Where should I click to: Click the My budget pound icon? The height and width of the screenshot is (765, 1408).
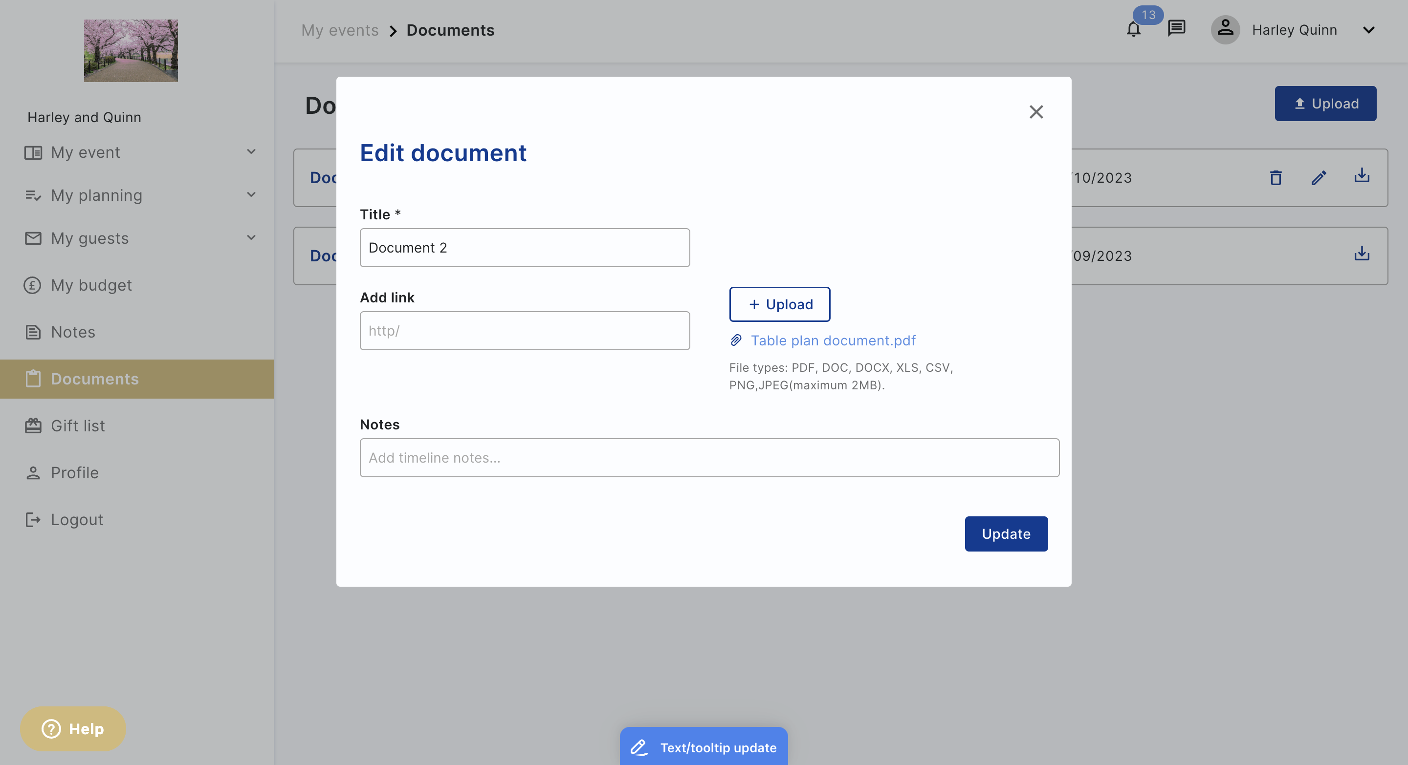pos(32,286)
